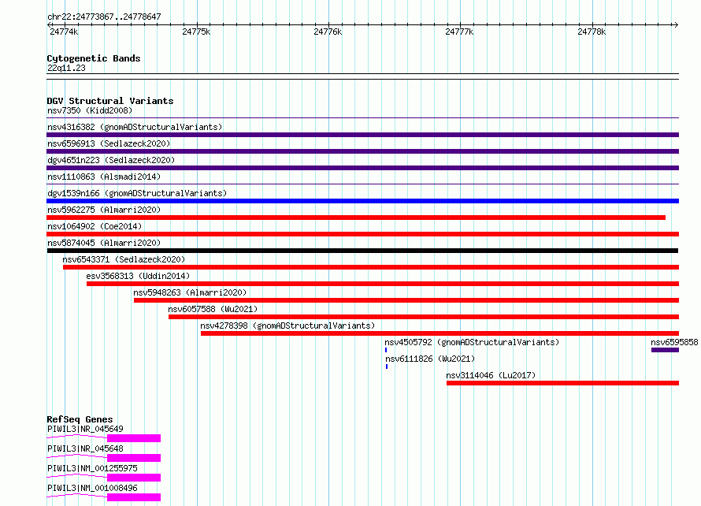Click the 24777k ruler position

459,32
